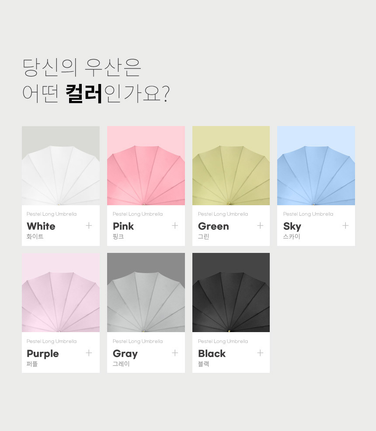Image resolution: width=376 pixels, height=431 pixels.
Task: Click the Purple color name
Action: [42, 354]
